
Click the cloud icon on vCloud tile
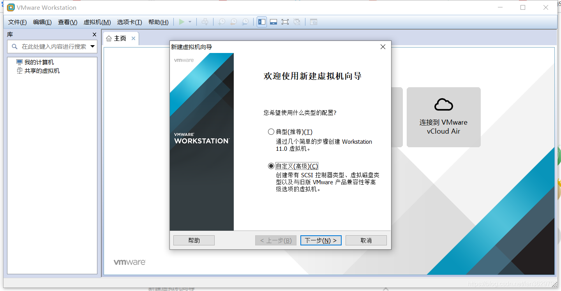point(443,104)
